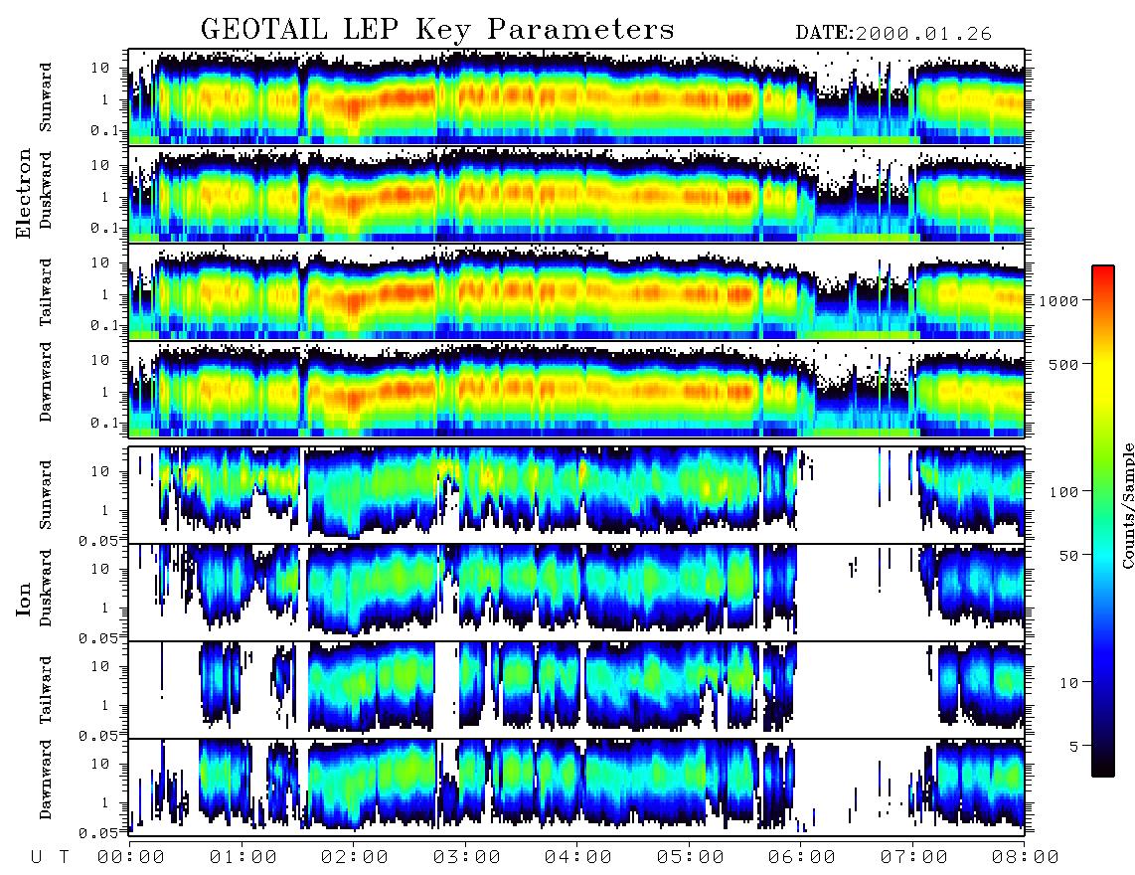Select the Electron Duskward spectrogram panel

576,194
